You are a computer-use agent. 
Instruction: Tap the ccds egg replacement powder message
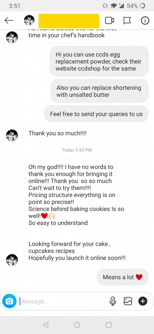[99, 61]
